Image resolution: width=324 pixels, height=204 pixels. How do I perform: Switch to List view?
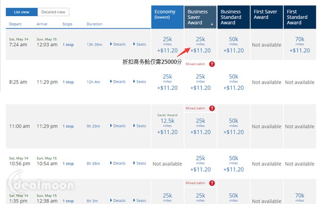click(22, 12)
